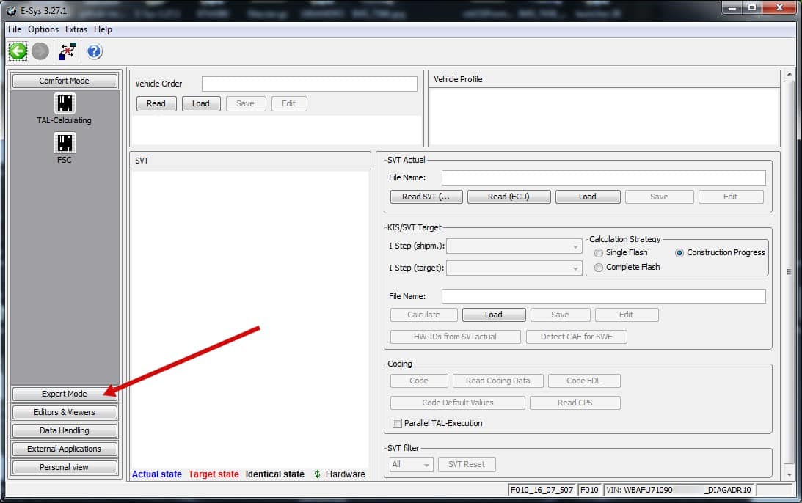Expand the I-Step (target) dropdown
Viewport: 802px width, 503px height.
tap(514, 268)
